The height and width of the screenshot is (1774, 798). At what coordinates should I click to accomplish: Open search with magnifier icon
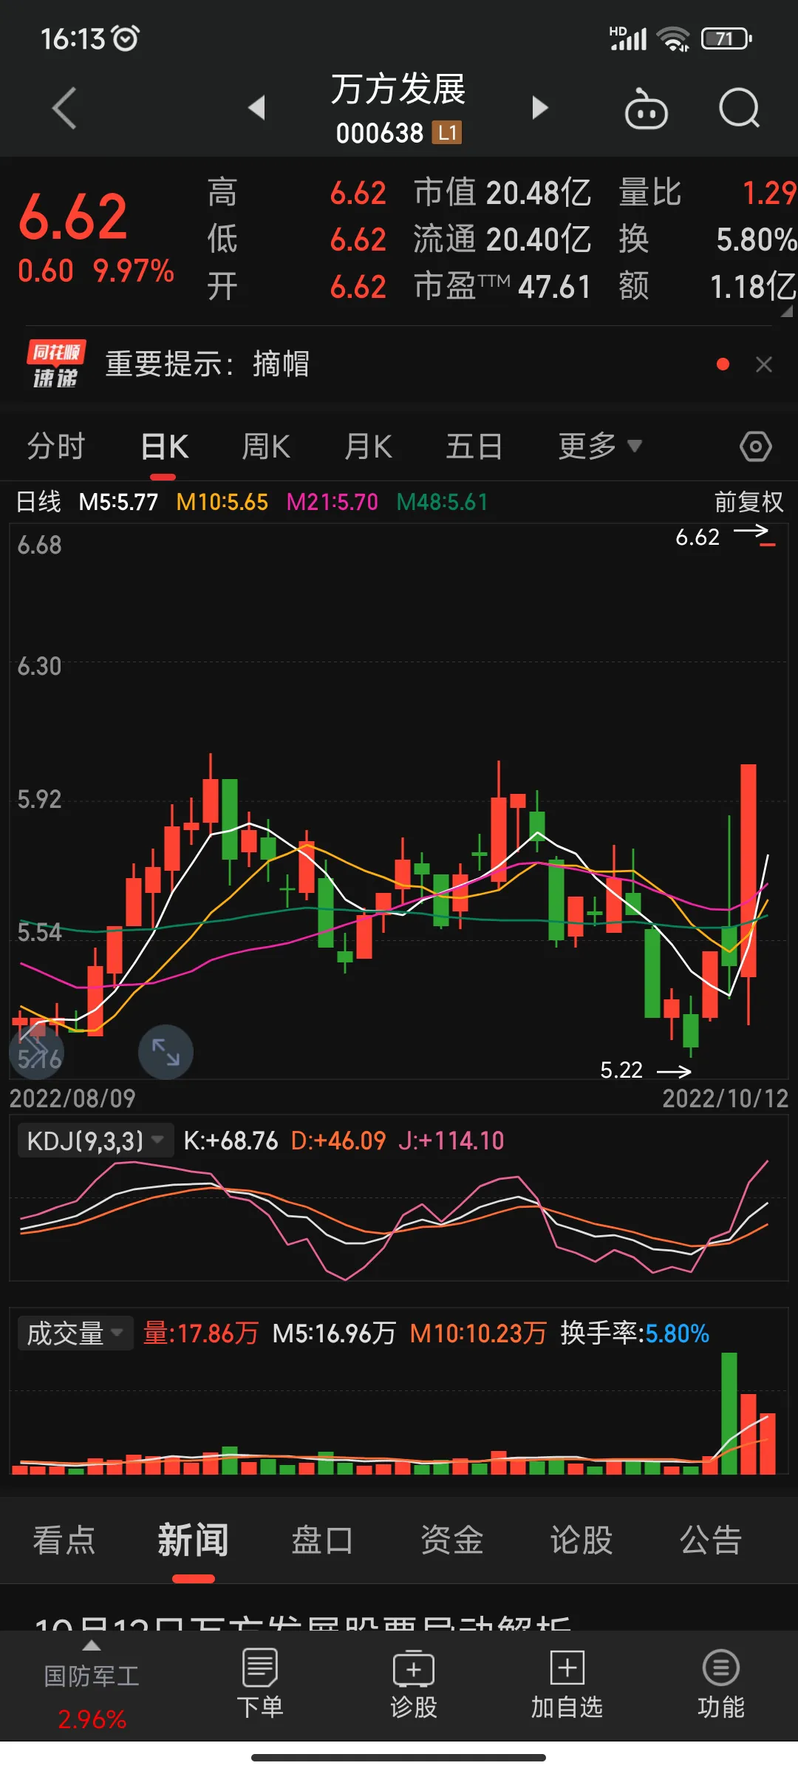(x=740, y=109)
